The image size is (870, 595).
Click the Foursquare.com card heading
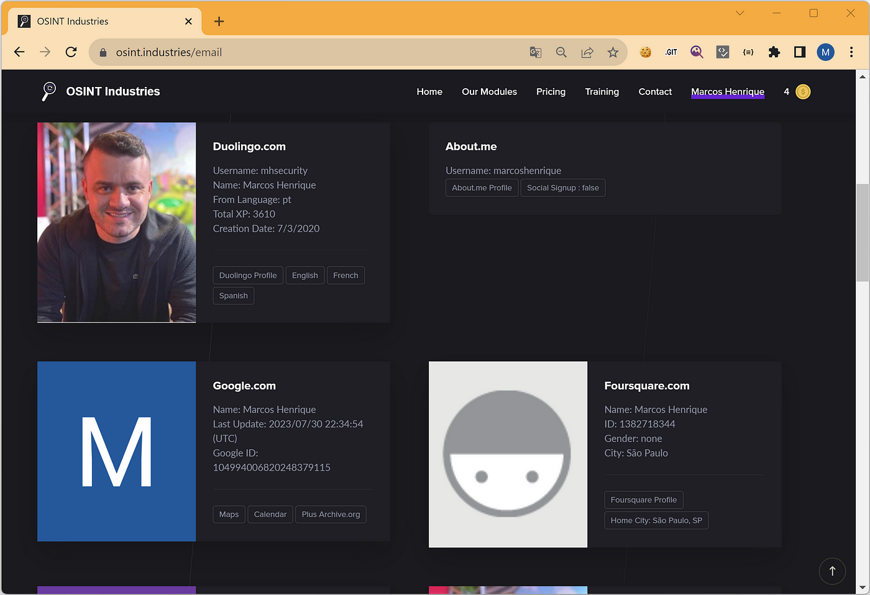point(647,386)
